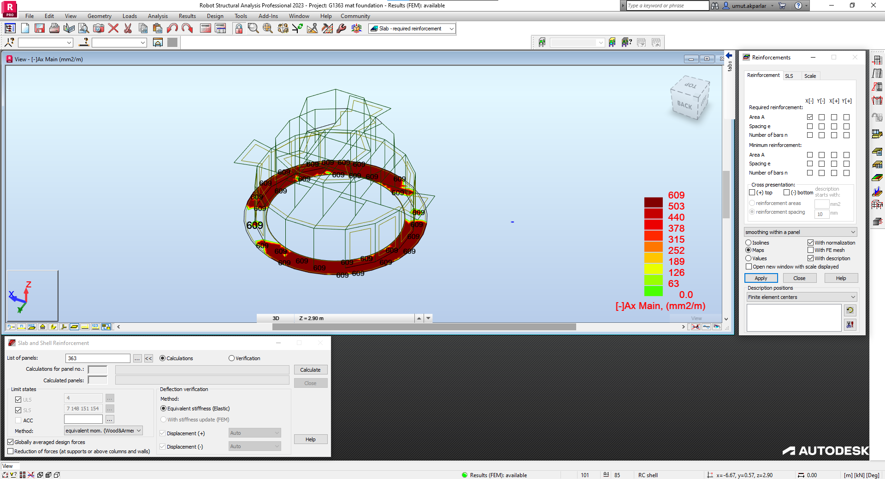This screenshot has width=885, height=479.
Task: Click the padlock icon in the toolbar
Action: (239, 28)
